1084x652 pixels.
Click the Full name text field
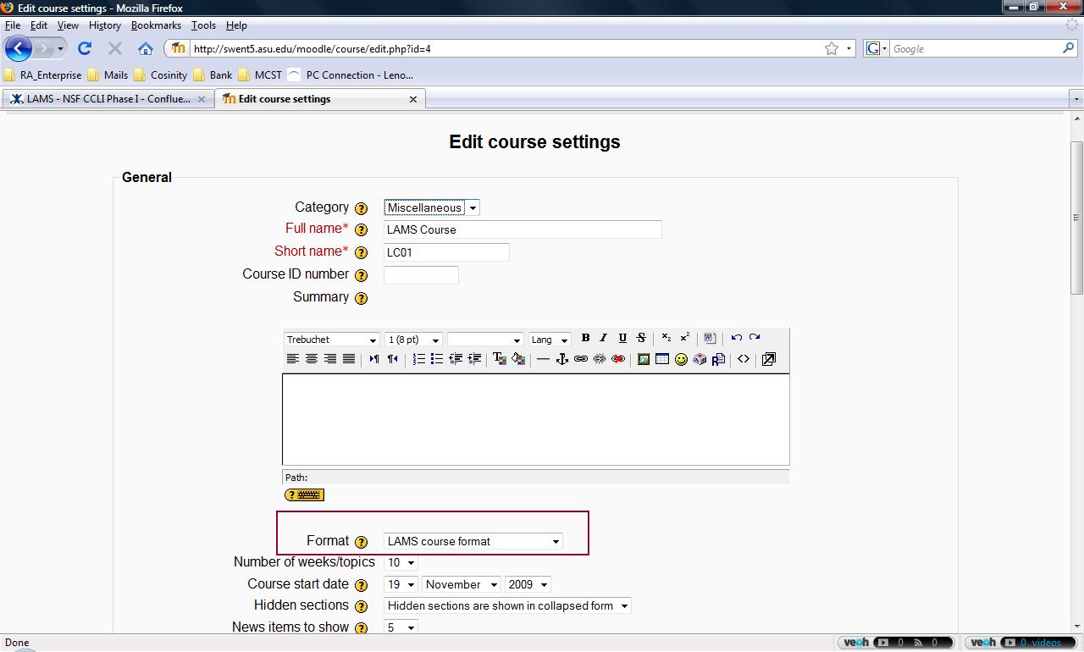(522, 229)
